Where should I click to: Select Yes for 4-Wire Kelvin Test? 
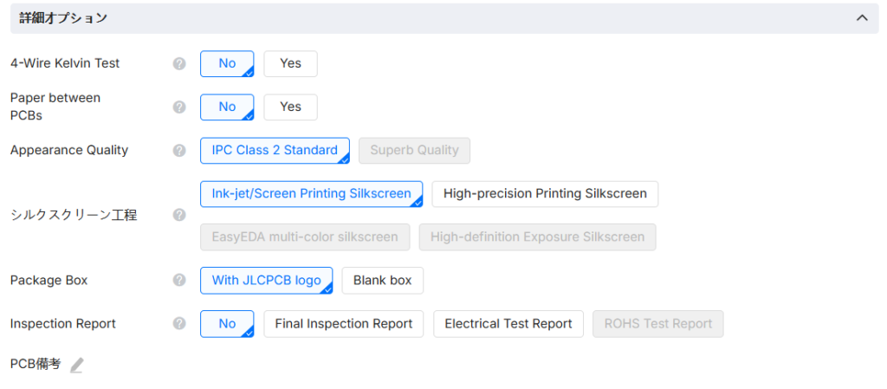tap(290, 63)
